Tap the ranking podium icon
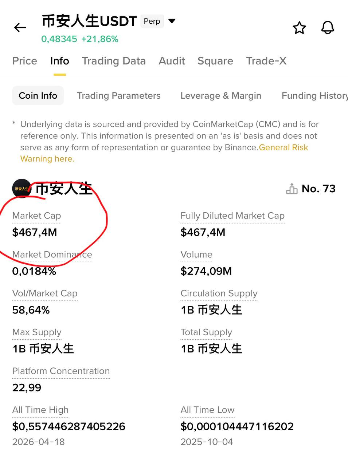348x466 pixels. pos(292,189)
